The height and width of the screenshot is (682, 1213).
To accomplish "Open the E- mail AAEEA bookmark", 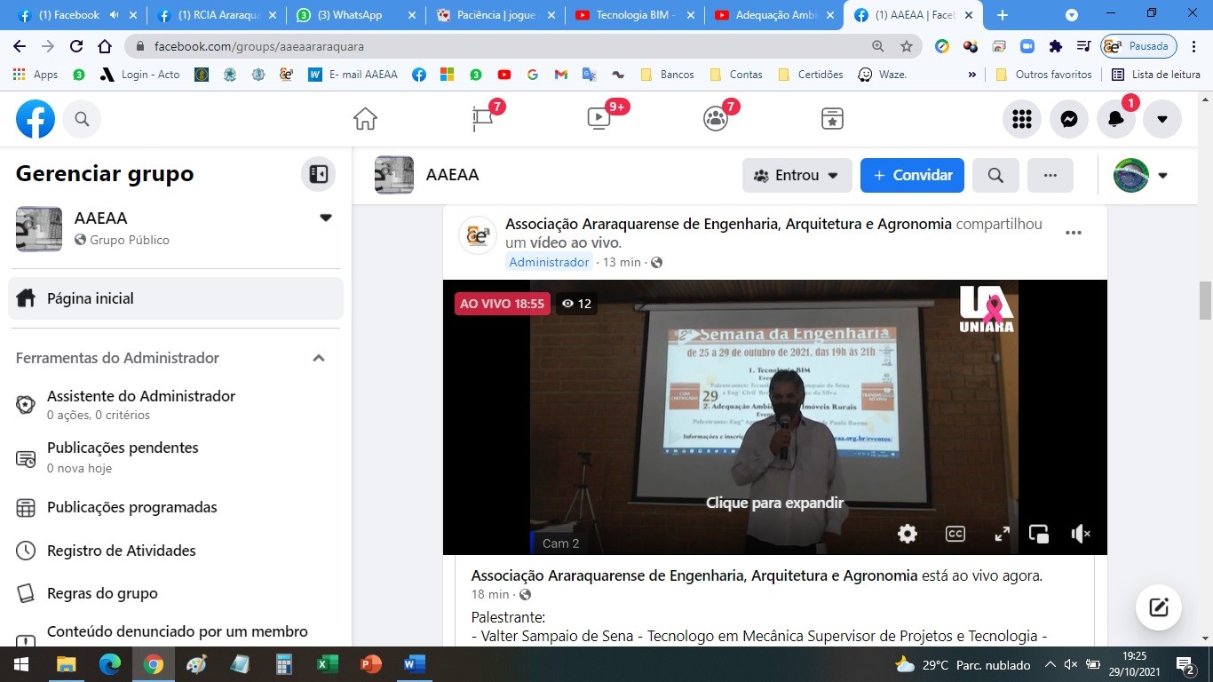I will point(353,75).
